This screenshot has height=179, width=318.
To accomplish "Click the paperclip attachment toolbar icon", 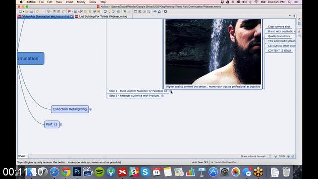I will (81, 12).
